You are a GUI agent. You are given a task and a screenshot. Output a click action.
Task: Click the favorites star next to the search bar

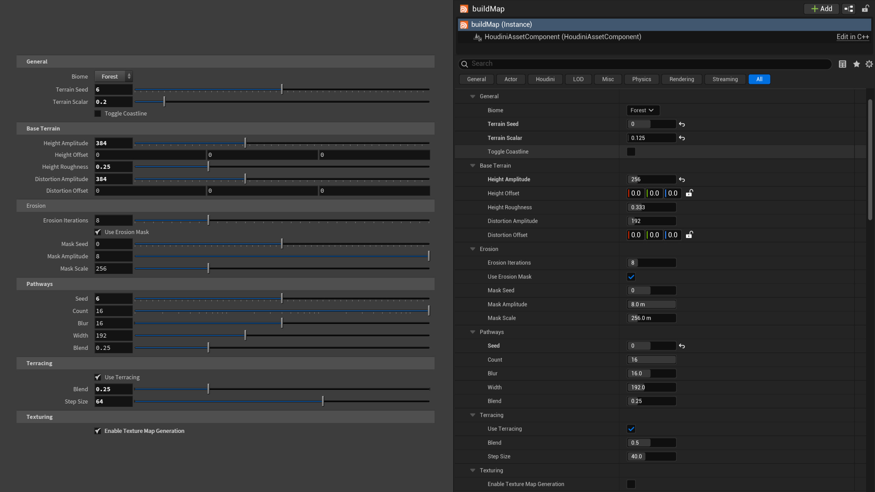(856, 64)
